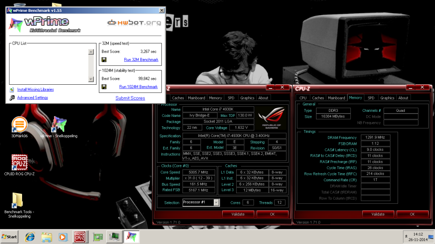Click the Show Desktop tray icon
The image size is (435, 244).
click(x=431, y=237)
